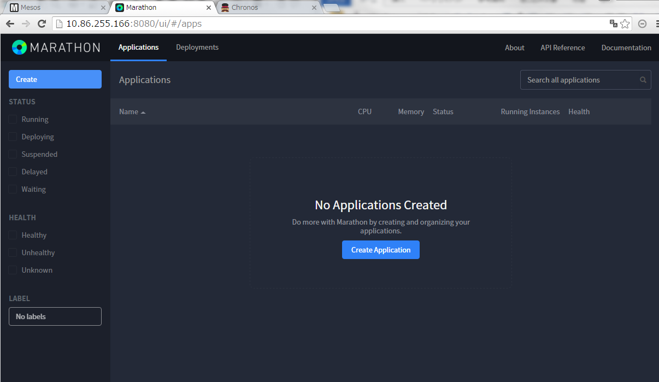659x382 pixels.
Task: Enable the Running status filter
Action: pyautogui.click(x=13, y=119)
